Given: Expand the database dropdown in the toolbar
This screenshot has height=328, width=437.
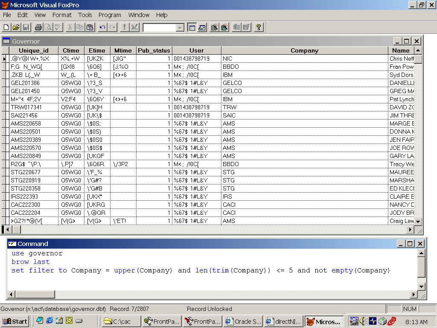Looking at the screenshot, I should point(180,28).
